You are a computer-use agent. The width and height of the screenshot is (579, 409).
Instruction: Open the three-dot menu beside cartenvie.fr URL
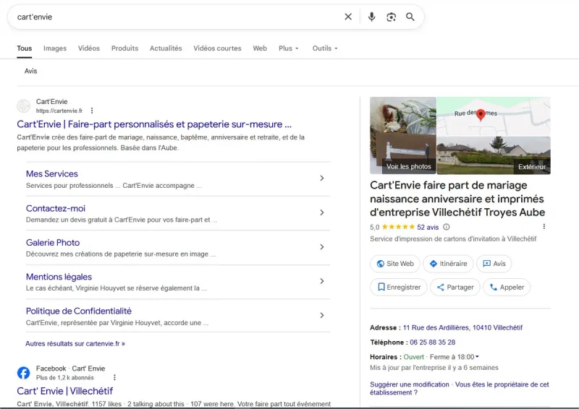pyautogui.click(x=92, y=111)
